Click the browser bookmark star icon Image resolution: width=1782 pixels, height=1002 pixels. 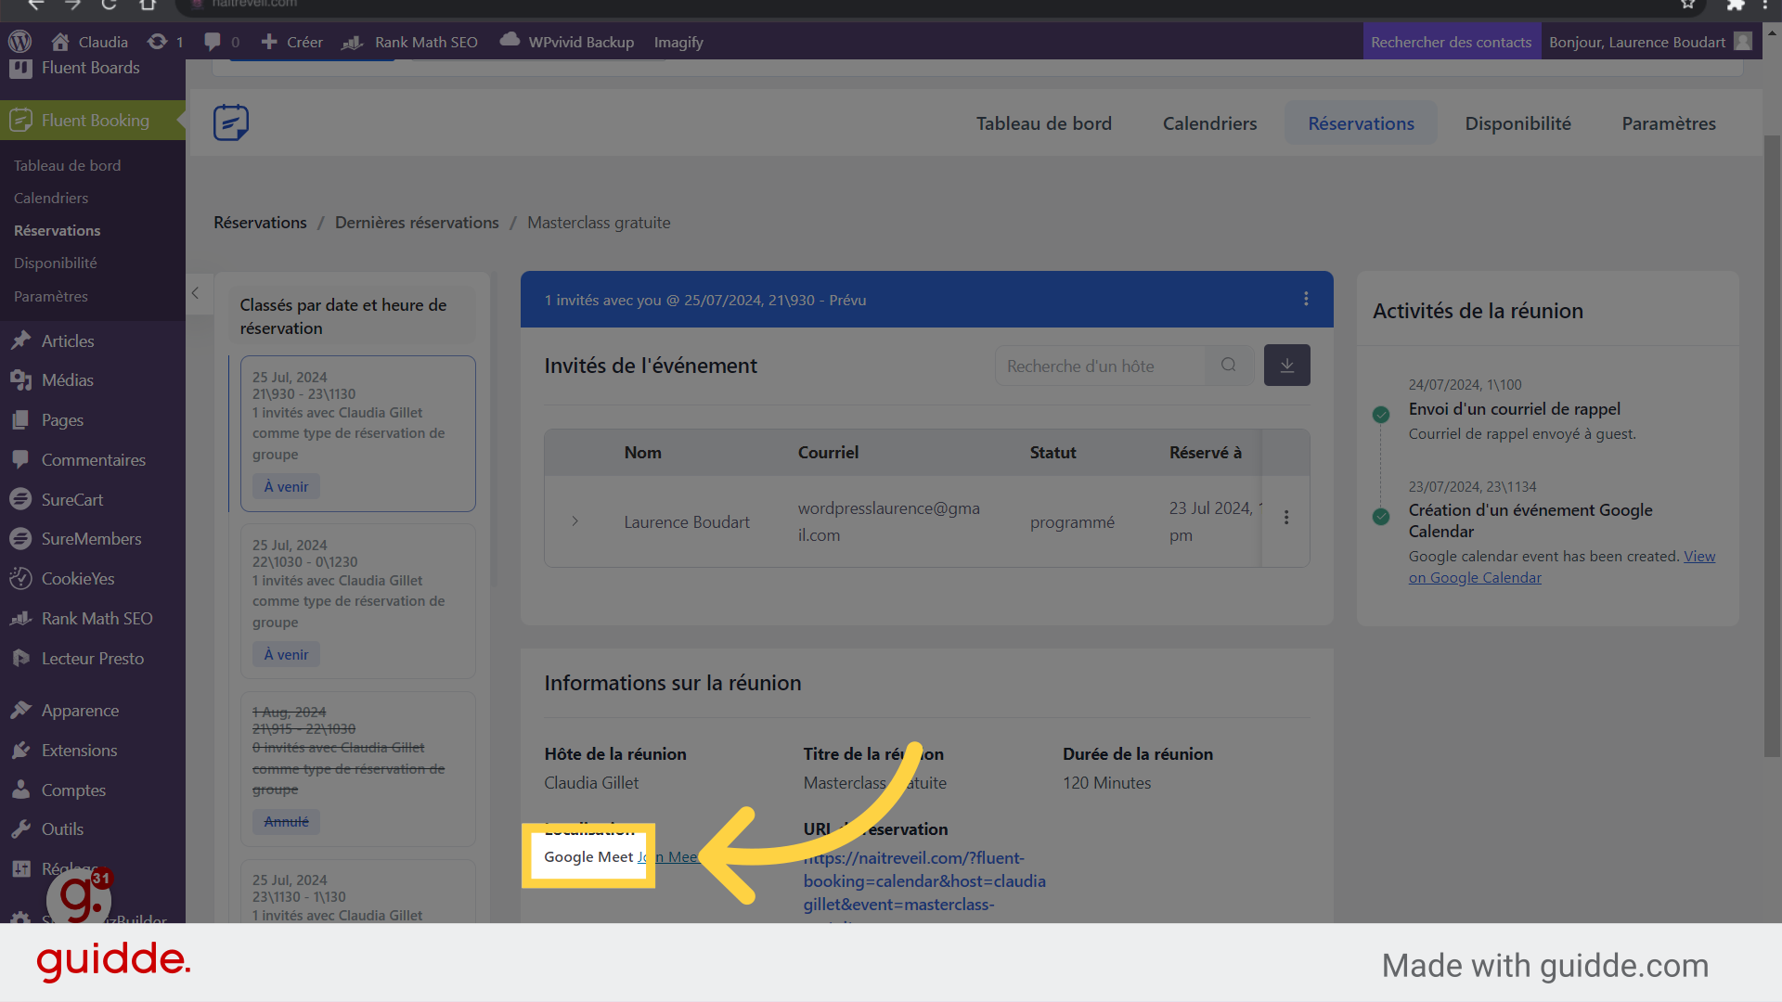[x=1688, y=5]
